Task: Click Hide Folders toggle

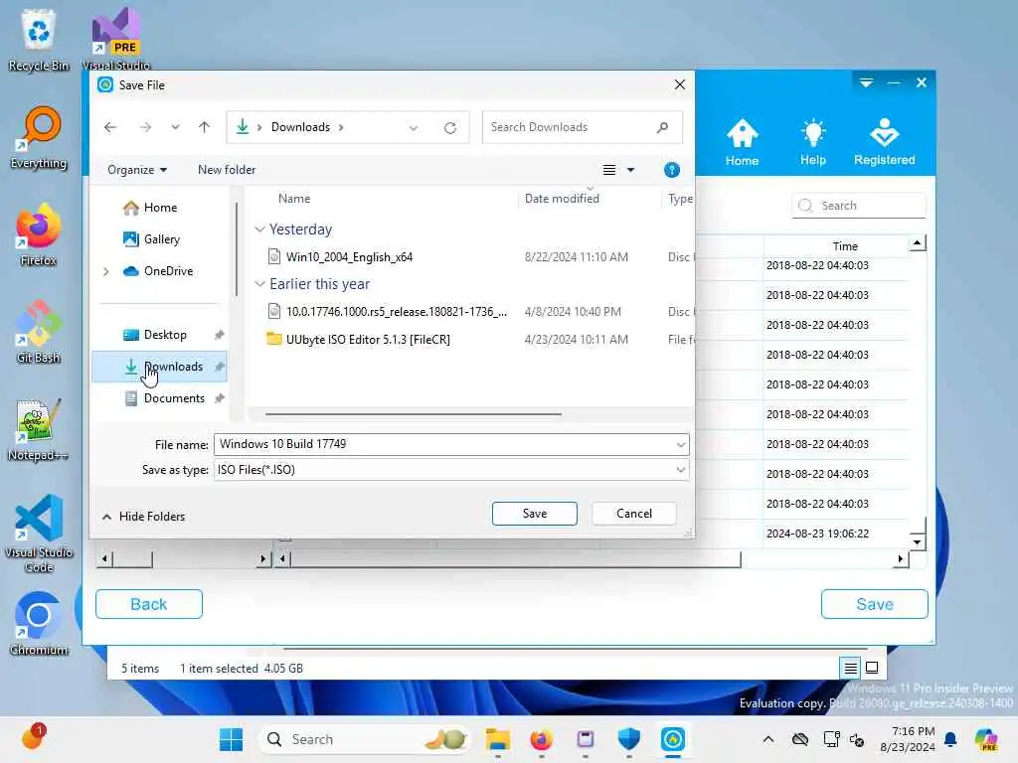Action: click(143, 517)
